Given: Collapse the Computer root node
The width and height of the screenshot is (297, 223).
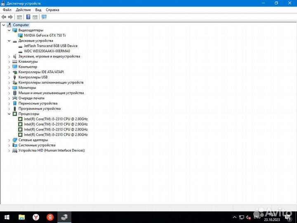Looking at the screenshot, I should pos(4,25).
